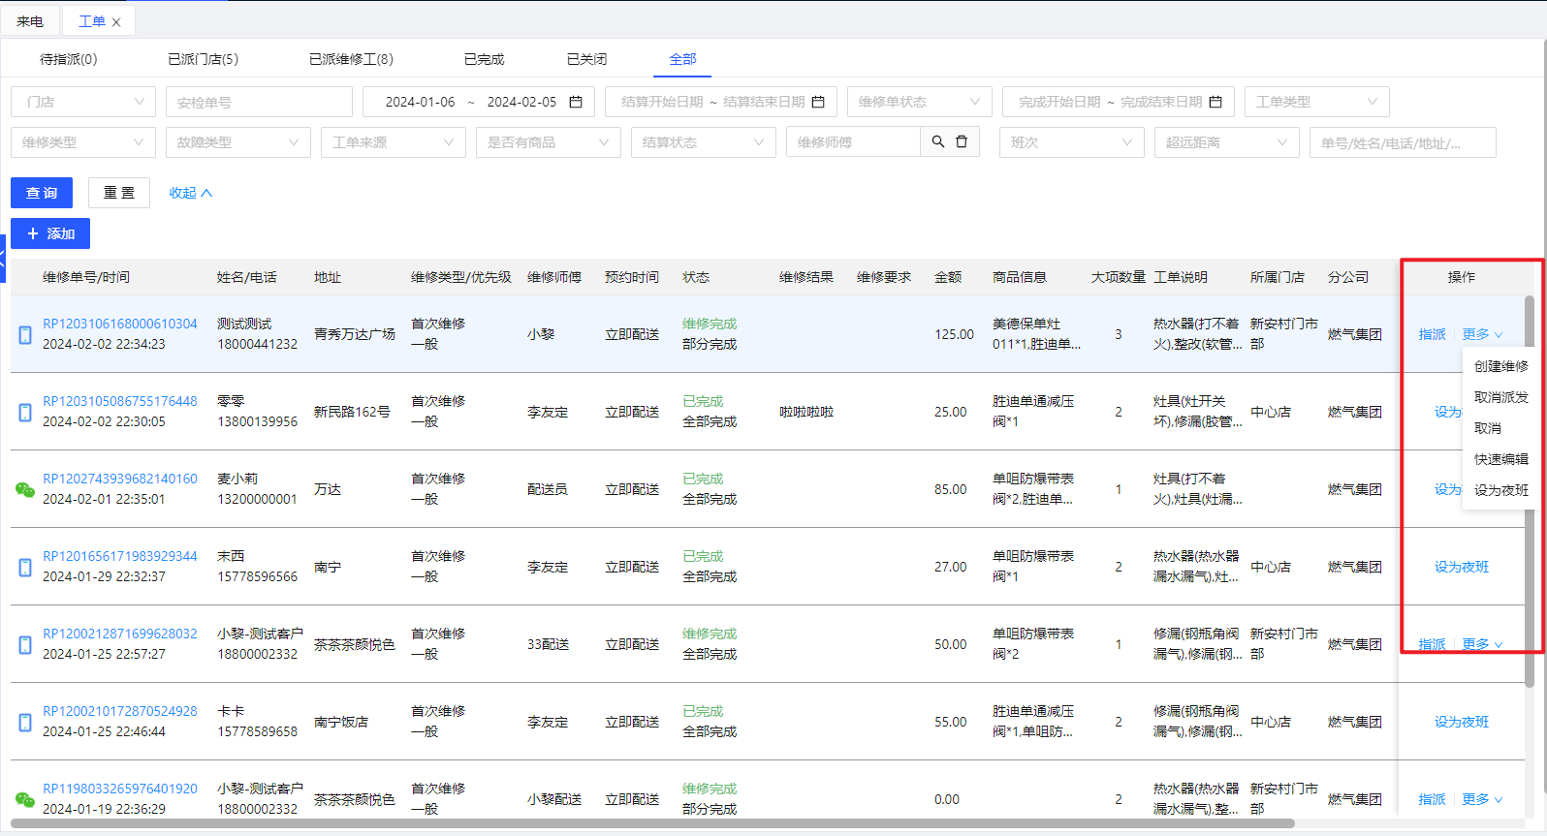Click the 啦啦啦啦 repair result cell

click(x=806, y=412)
